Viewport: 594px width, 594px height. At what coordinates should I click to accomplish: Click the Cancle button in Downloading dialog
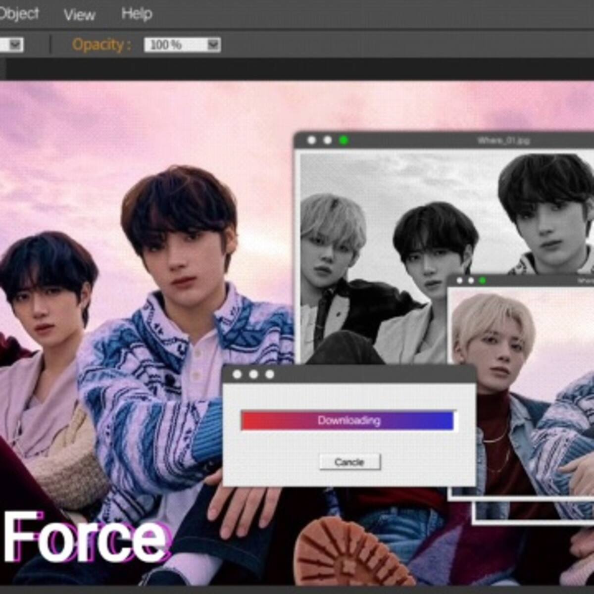pos(349,462)
